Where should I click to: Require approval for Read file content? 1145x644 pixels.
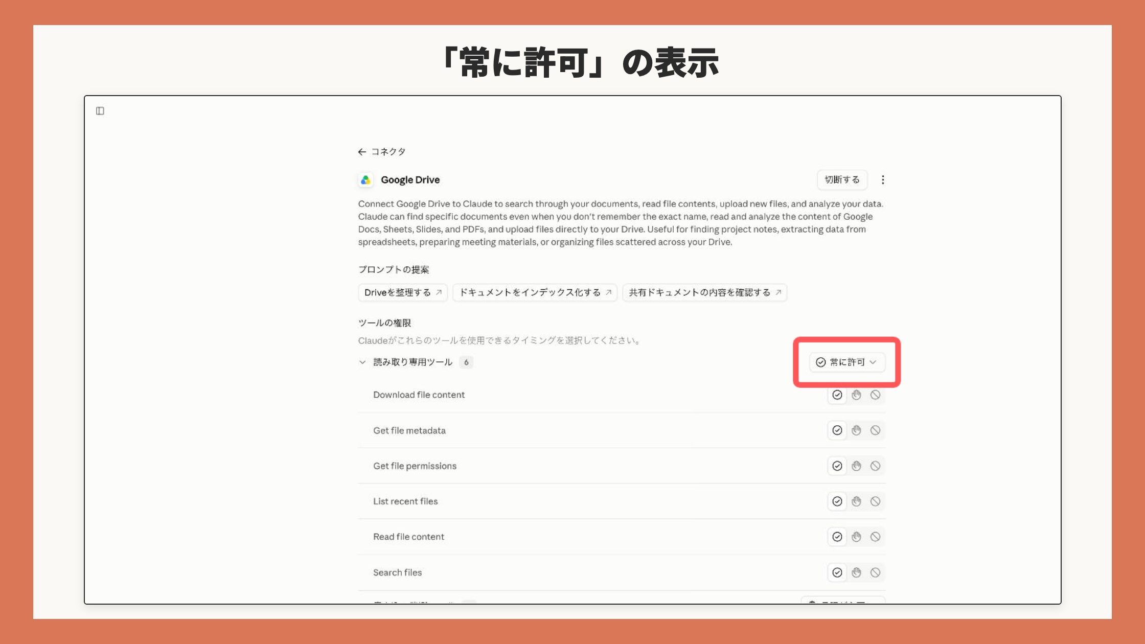coord(857,537)
